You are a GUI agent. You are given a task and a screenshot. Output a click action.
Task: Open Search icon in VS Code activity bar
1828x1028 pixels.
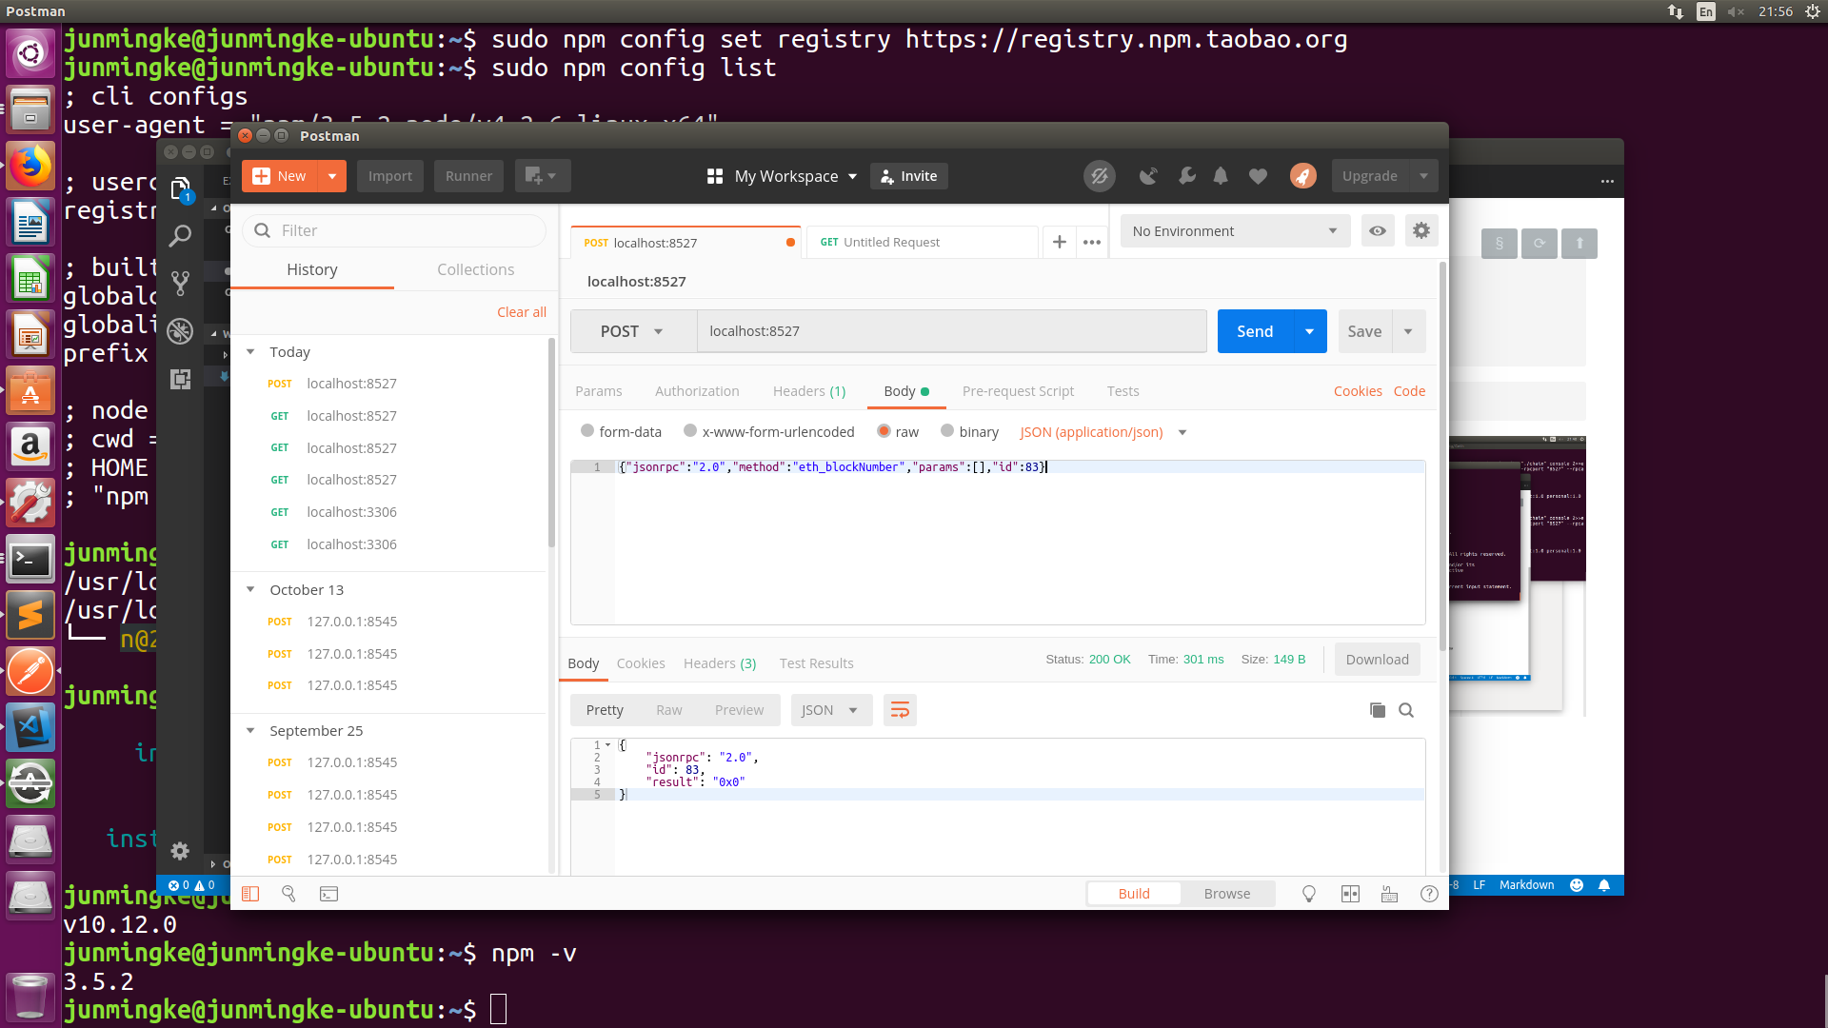[180, 235]
